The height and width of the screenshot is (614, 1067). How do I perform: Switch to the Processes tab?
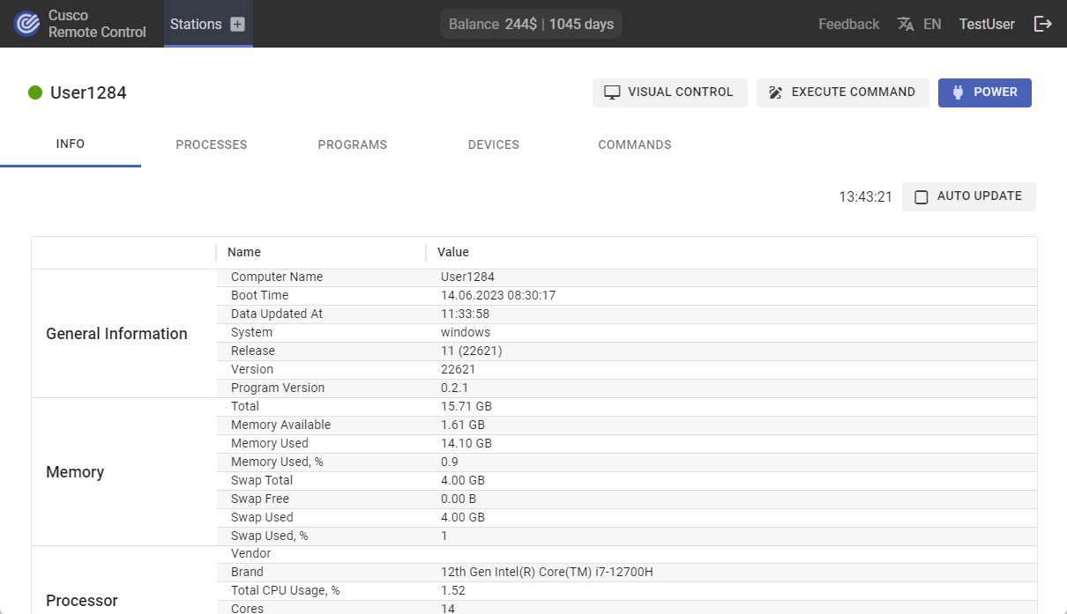coord(212,144)
